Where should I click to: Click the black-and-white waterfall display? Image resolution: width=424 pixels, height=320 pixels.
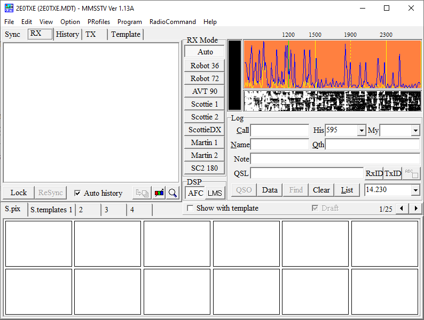point(332,101)
